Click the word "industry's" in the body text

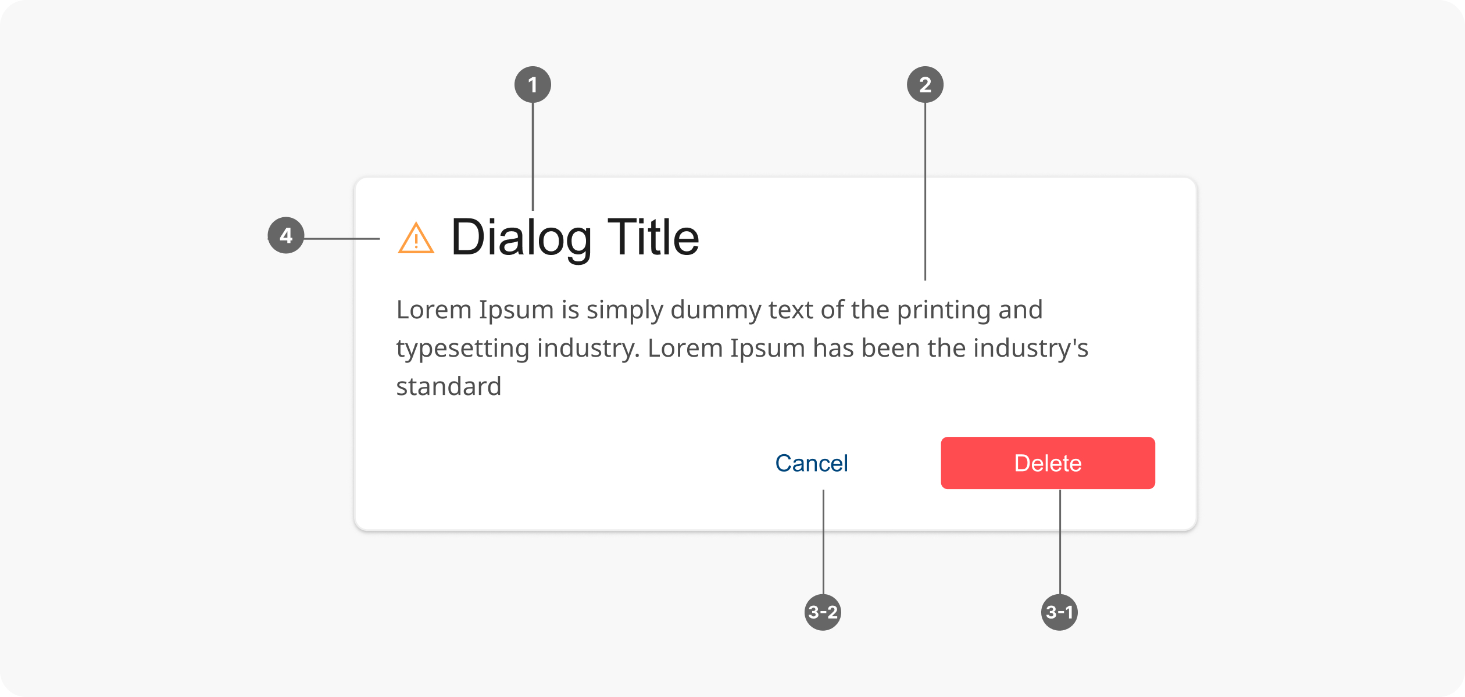coord(1031,348)
